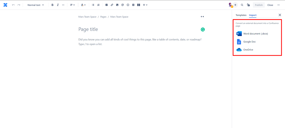Image resolution: width=285 pixels, height=128 pixels.
Task: Toggle page width arrows icon
Action: point(202,17)
